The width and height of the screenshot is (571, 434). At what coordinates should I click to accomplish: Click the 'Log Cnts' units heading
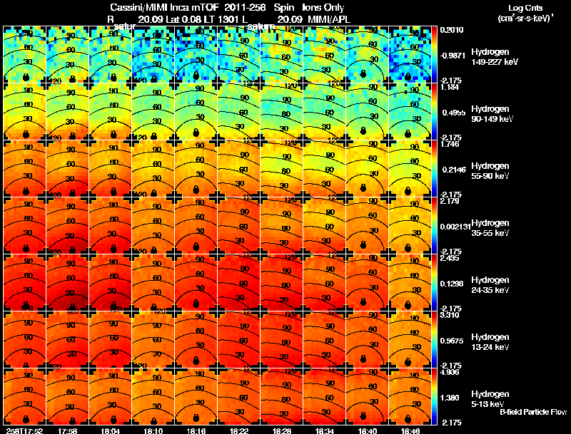(x=525, y=8)
